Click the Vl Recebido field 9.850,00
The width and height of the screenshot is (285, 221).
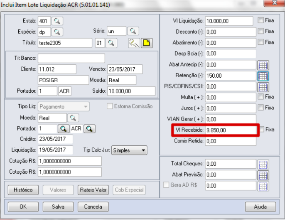point(231,130)
